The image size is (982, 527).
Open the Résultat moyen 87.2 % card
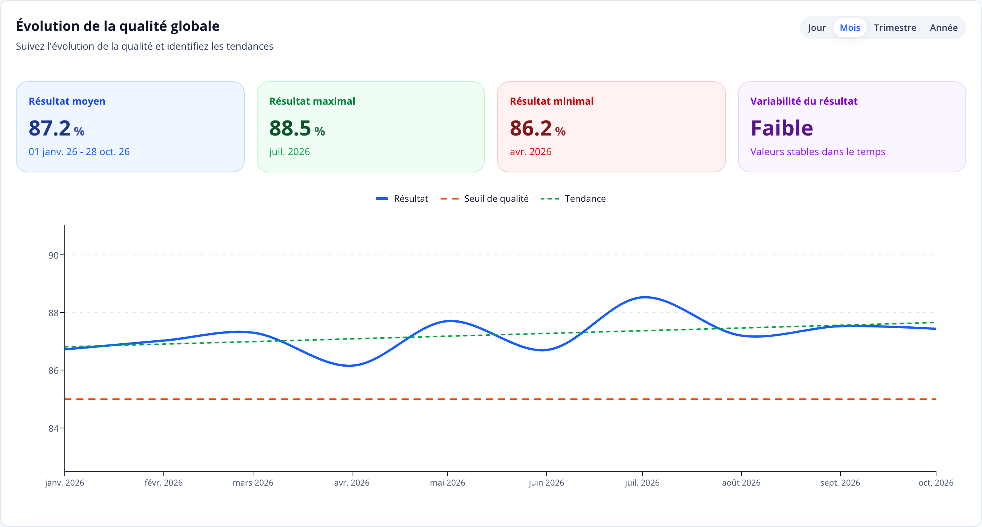[x=130, y=126]
